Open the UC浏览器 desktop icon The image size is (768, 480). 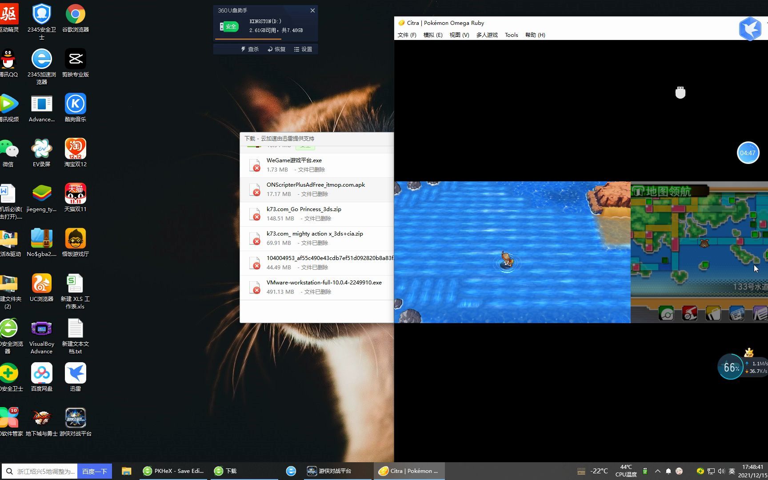coord(42,288)
